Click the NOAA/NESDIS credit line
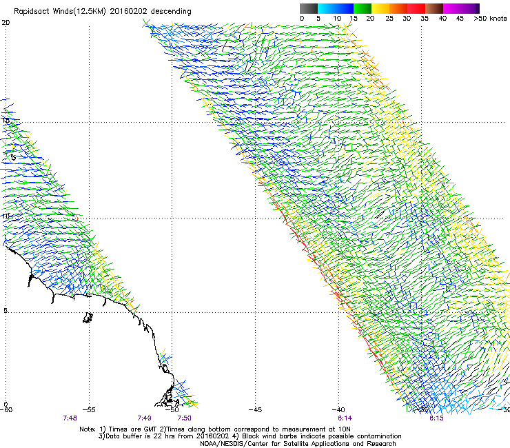The image size is (510, 448). [x=298, y=444]
